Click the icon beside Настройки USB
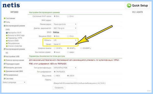153x94 pixels. point(5,56)
